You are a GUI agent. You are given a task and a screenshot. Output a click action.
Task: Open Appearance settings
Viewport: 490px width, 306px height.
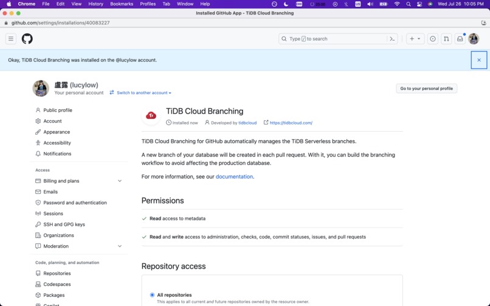pyautogui.click(x=57, y=132)
